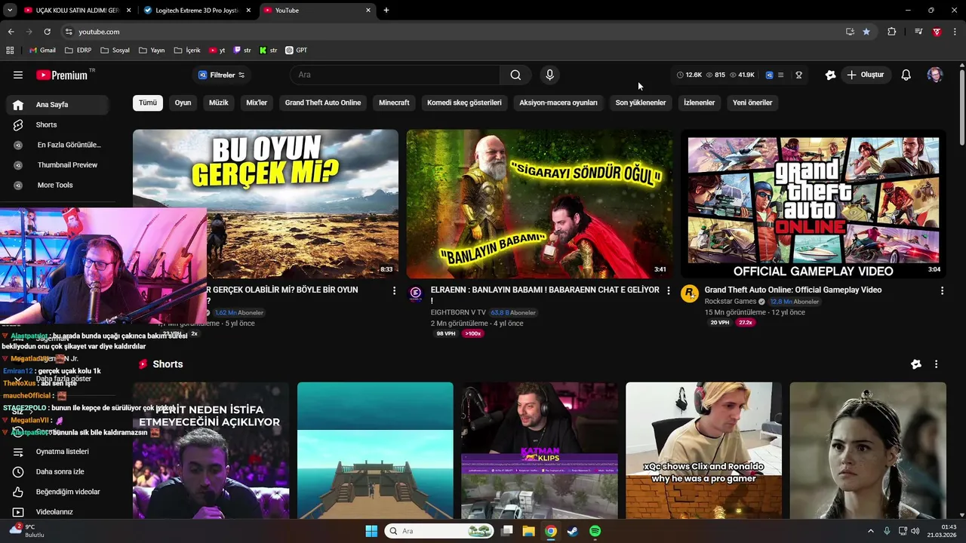
Task: Open the EDRP bookmarks folder
Action: (78, 51)
